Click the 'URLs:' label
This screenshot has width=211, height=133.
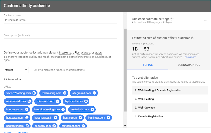coord(7,87)
